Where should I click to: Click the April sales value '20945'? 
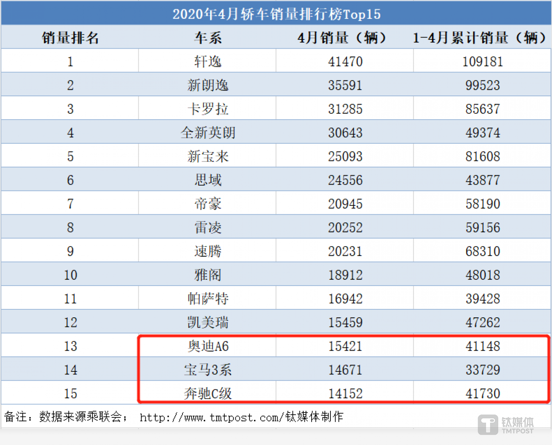345,204
